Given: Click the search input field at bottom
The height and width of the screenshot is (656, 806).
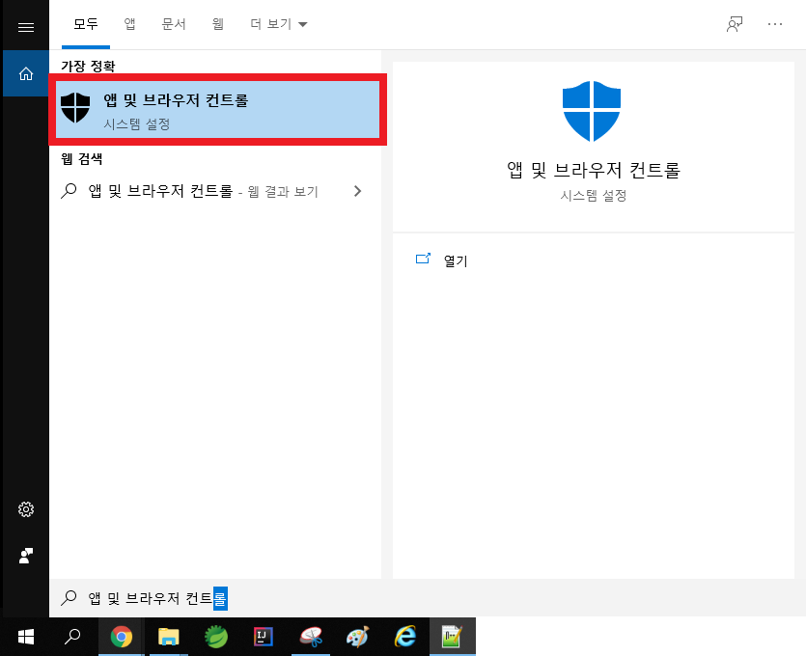Looking at the screenshot, I should coord(428,598).
